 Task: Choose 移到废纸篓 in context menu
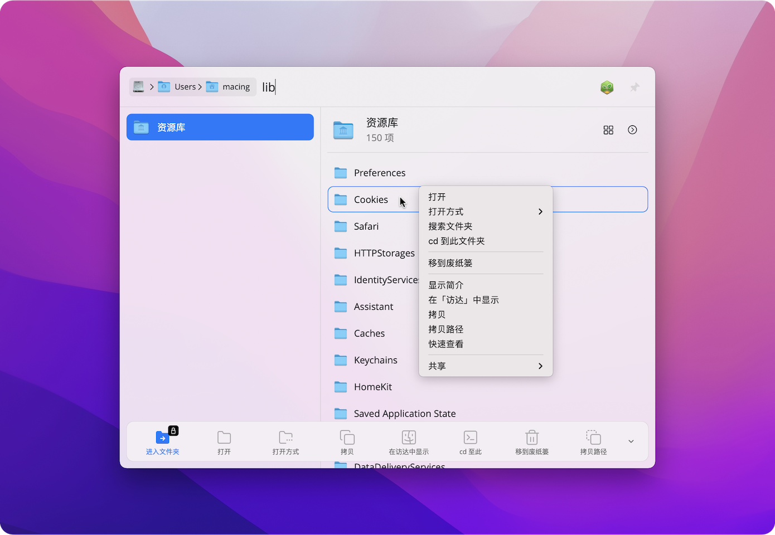(x=486, y=263)
